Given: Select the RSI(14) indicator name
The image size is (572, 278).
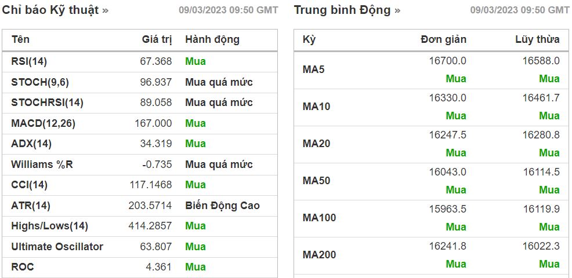Looking at the screenshot, I should 29,61.
